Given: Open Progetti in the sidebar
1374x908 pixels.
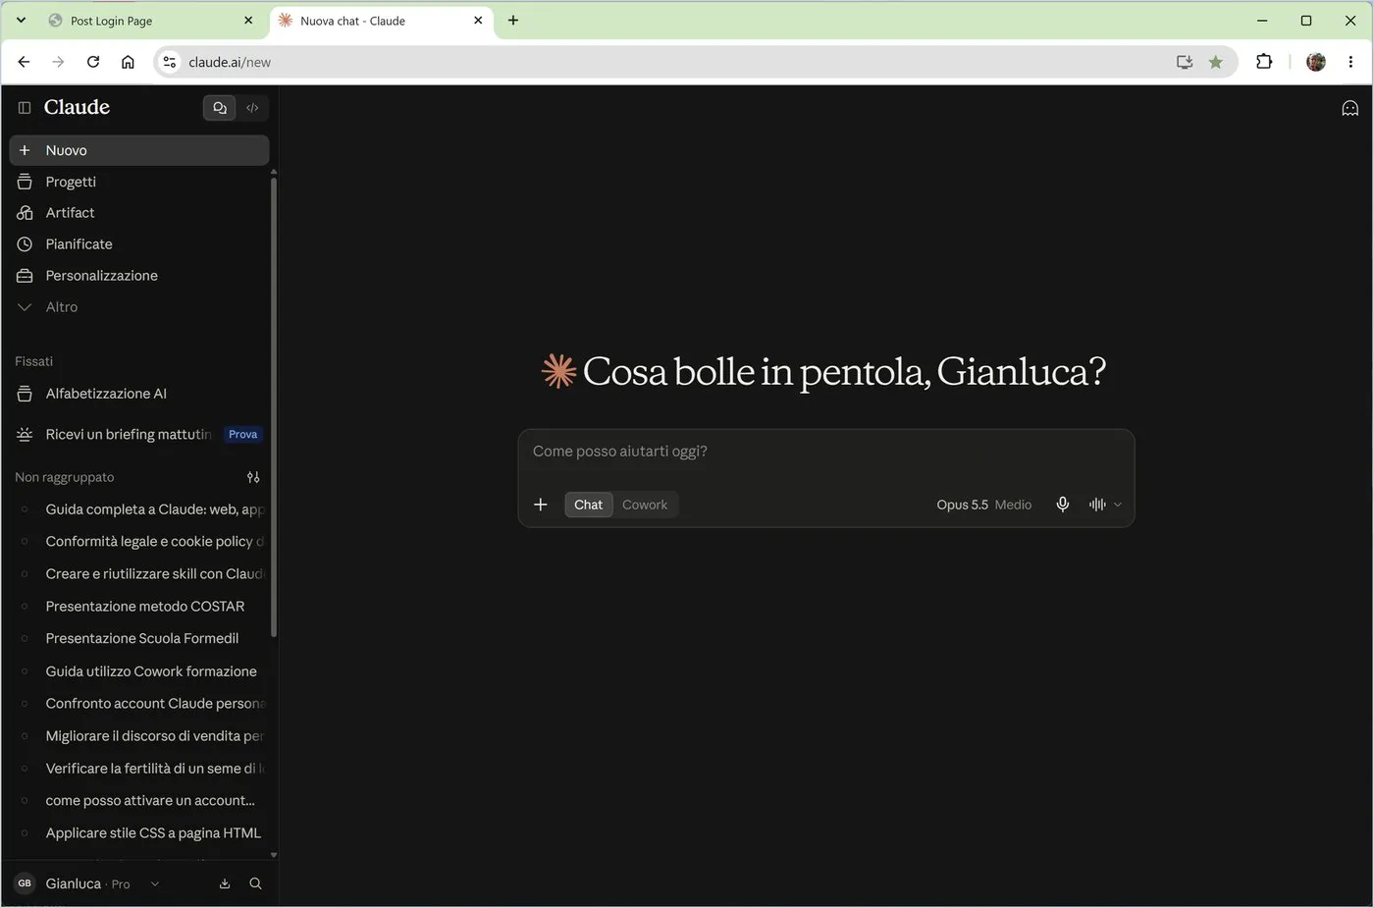Looking at the screenshot, I should 139,182.
